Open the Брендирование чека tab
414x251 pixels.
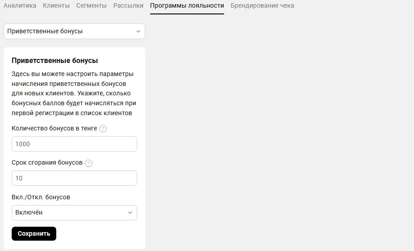[262, 6]
